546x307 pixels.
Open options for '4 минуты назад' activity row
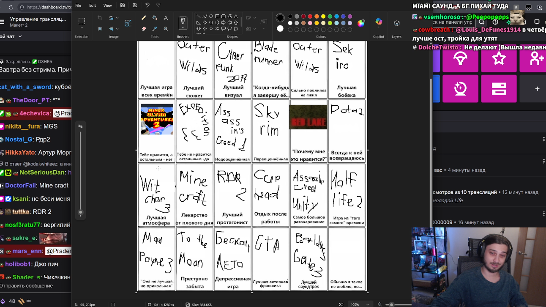544,161
